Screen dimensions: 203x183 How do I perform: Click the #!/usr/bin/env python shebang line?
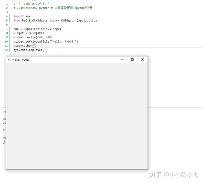point(53,8)
